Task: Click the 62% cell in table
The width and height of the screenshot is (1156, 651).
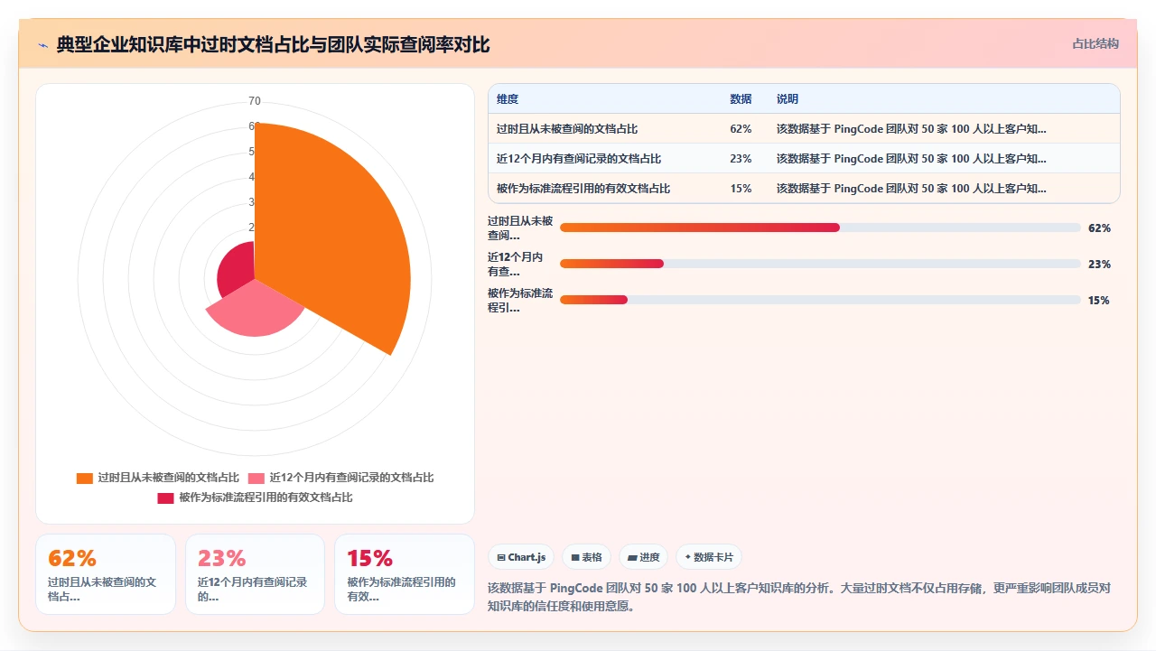Action: [x=741, y=129]
